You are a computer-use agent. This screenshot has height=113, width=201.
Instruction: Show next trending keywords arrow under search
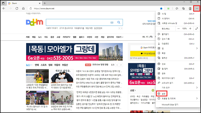(122, 28)
